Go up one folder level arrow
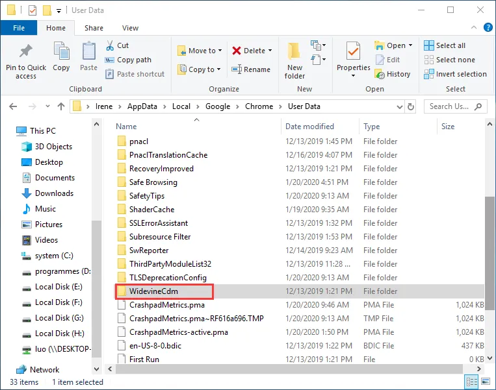Screen dimensions: 496x390 click(x=60, y=106)
